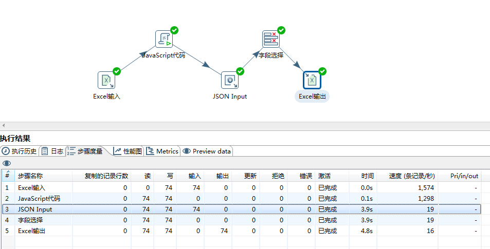The image size is (490, 249).
Task: Open the Preview data tab
Action: click(x=207, y=151)
